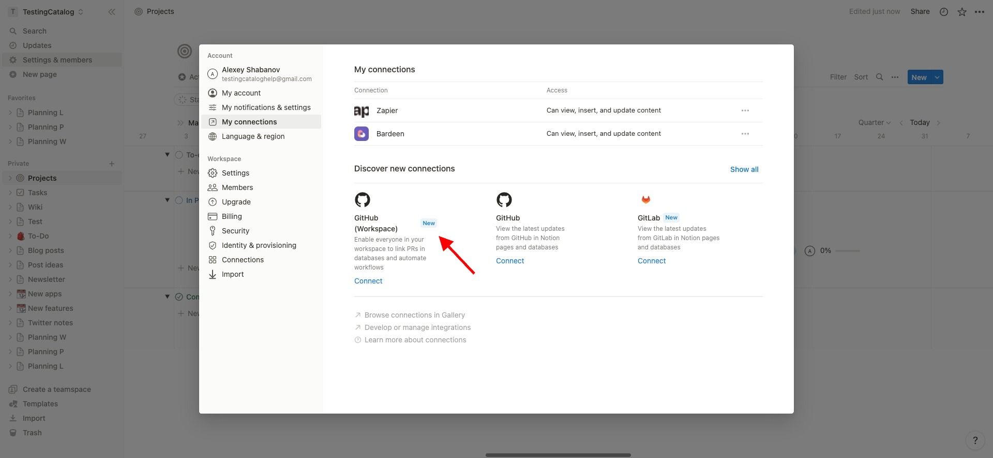Expand Wiki page in sidebar
Screen dimensions: 993x458
click(10, 207)
